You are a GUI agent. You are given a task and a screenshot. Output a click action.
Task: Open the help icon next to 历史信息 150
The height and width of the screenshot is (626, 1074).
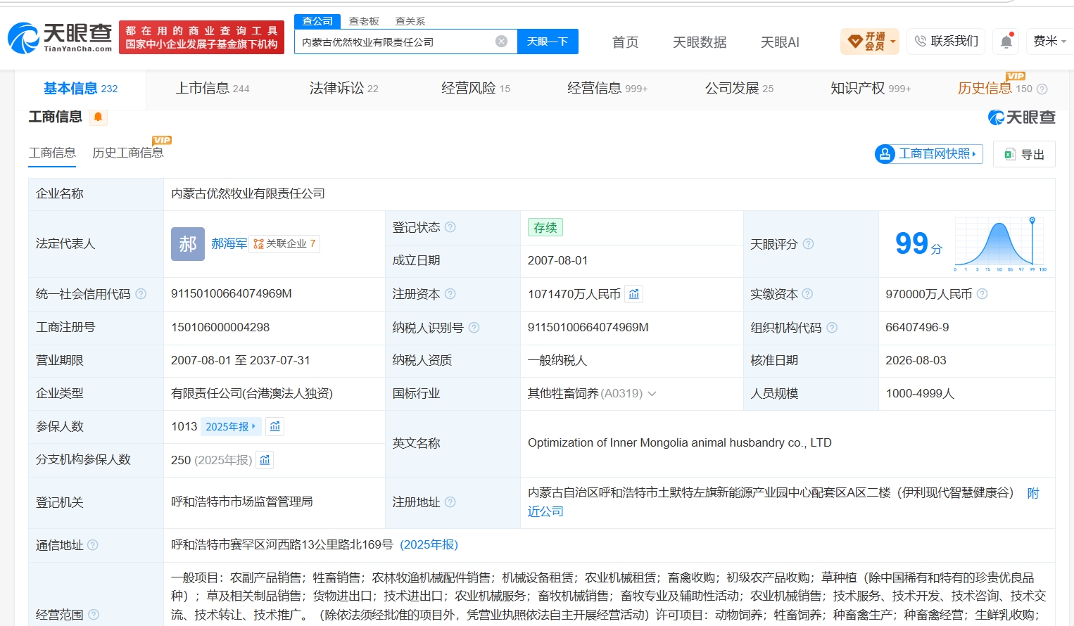click(1042, 89)
